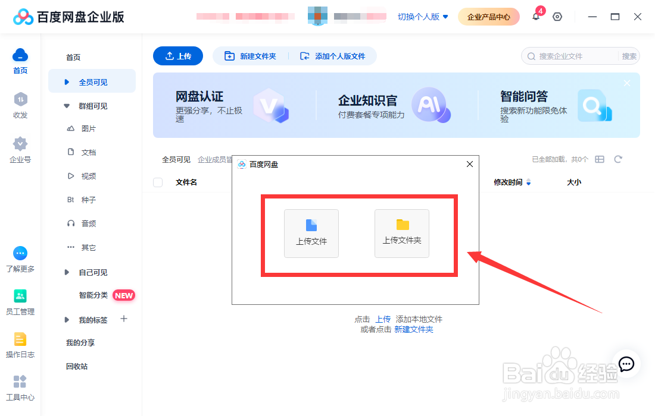Click the 上传文件 upload file button

(311, 233)
